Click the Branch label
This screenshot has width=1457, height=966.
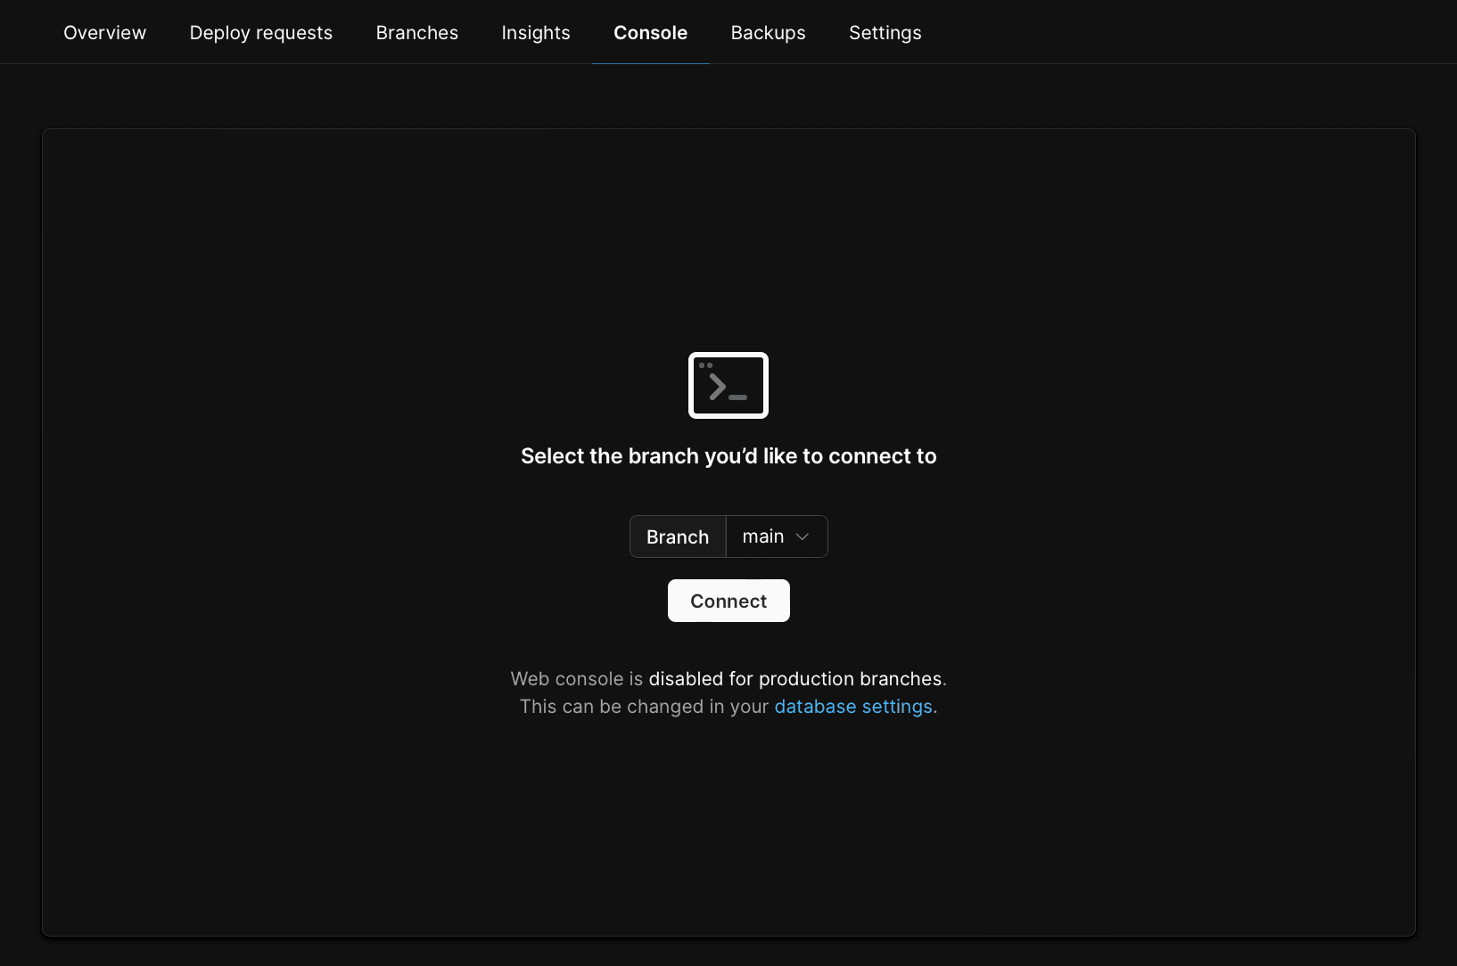click(x=678, y=536)
